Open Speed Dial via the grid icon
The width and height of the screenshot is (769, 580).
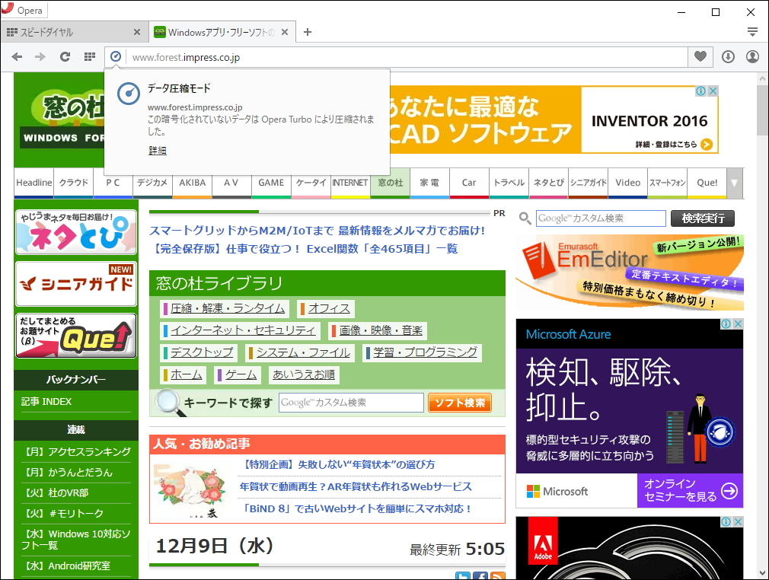[89, 56]
